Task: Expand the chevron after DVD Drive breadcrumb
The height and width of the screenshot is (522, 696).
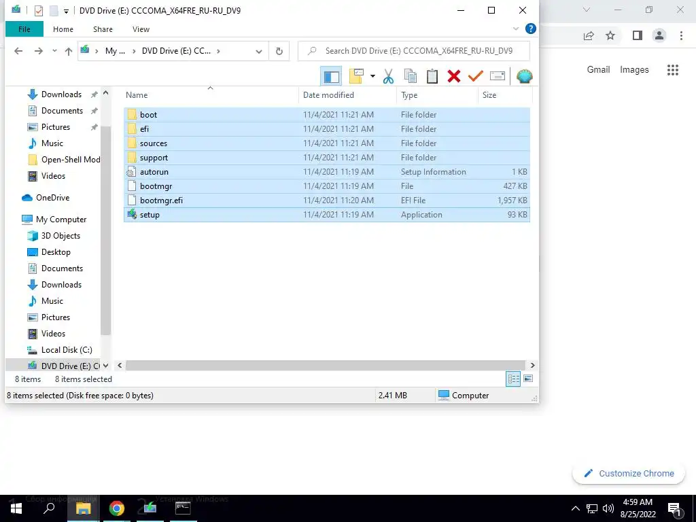Action: 218,51
